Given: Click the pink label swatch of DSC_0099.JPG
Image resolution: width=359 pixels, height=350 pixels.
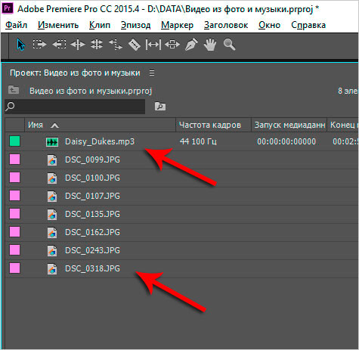Looking at the screenshot, I should tap(15, 160).
